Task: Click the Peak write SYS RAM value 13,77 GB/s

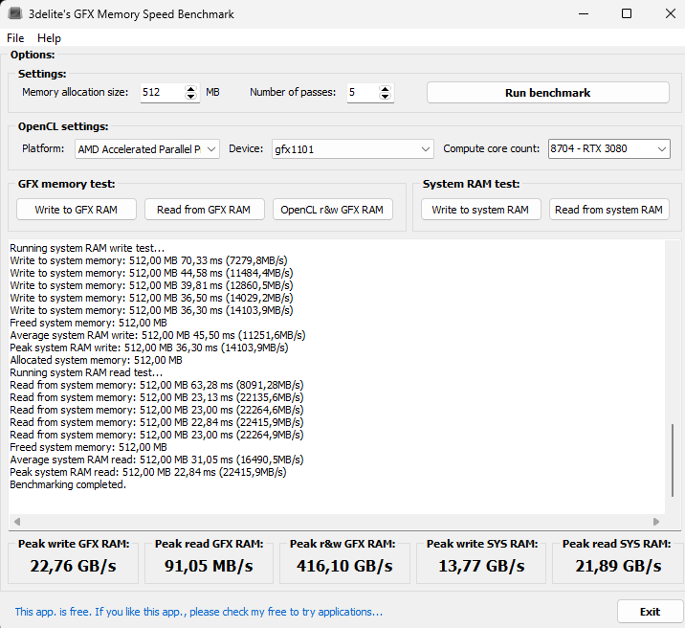Action: (481, 567)
